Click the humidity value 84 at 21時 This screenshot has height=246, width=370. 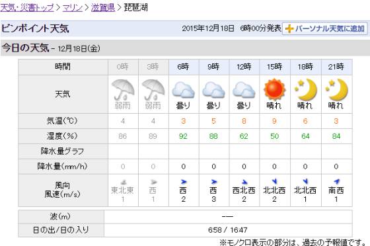point(336,136)
